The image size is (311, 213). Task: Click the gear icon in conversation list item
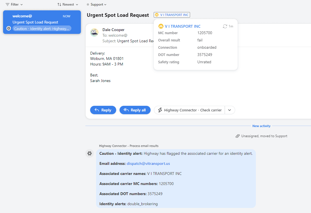pos(8,28)
